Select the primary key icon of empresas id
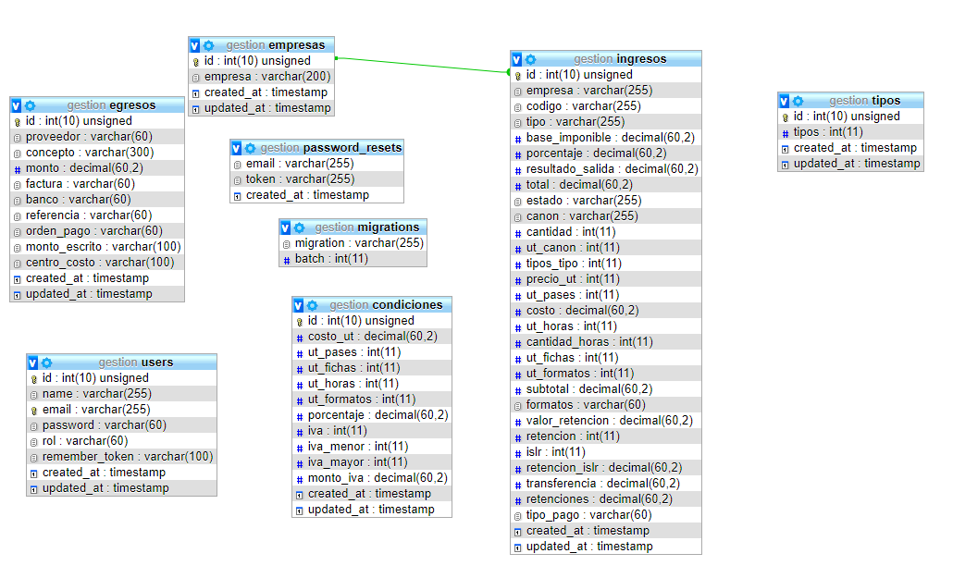Image resolution: width=953 pixels, height=578 pixels. pos(196,62)
